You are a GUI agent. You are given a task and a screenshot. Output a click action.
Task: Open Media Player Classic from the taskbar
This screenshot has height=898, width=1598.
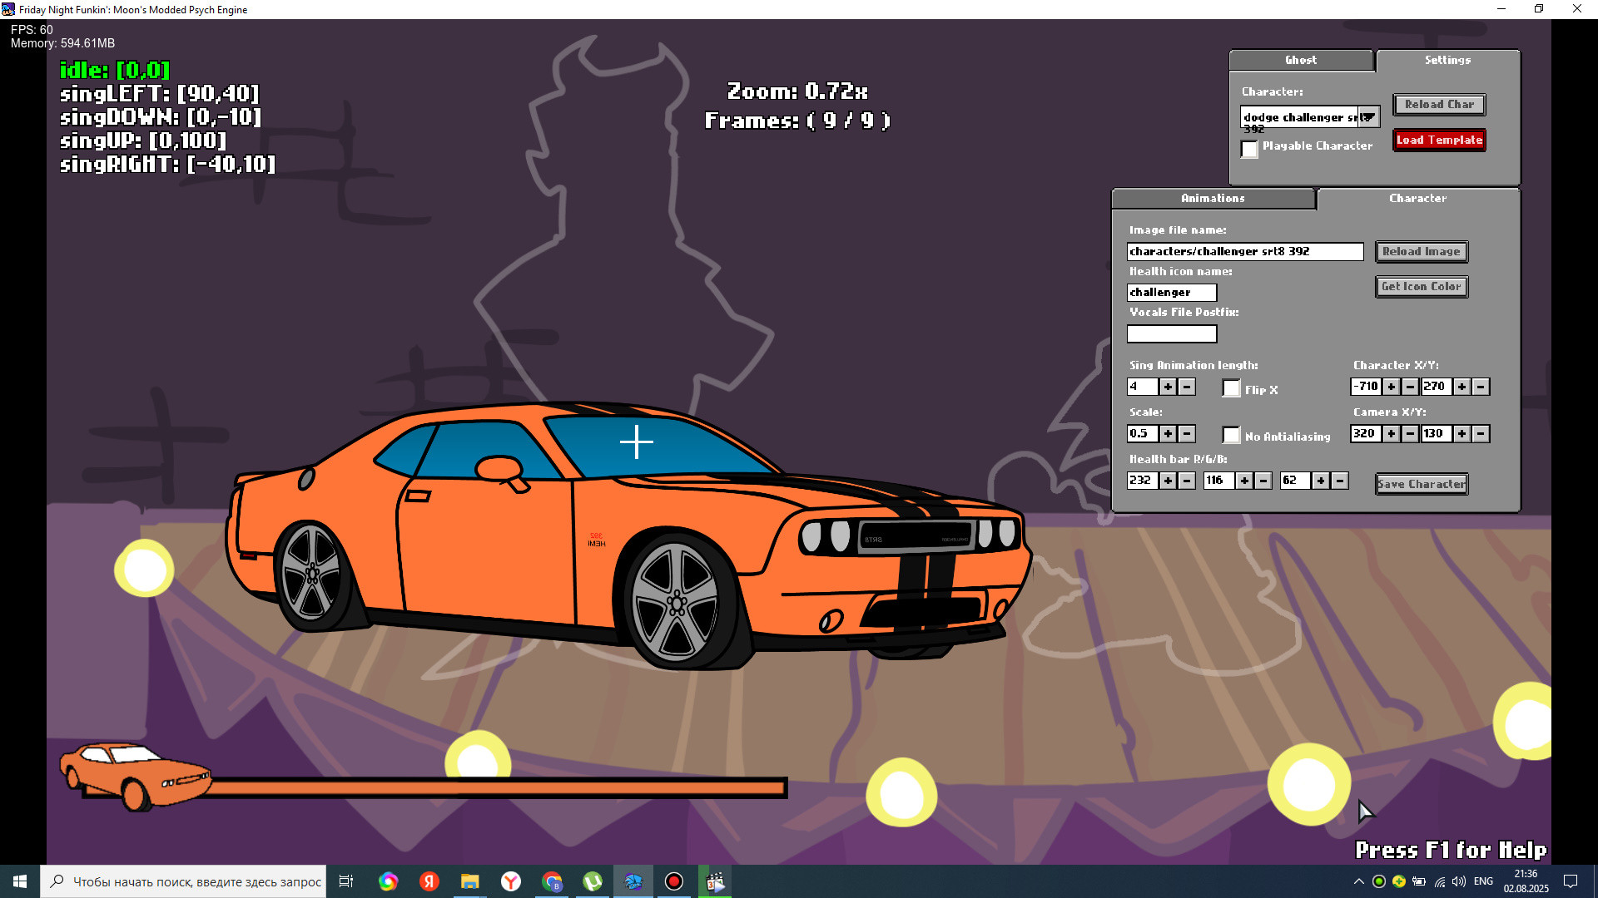[714, 881]
